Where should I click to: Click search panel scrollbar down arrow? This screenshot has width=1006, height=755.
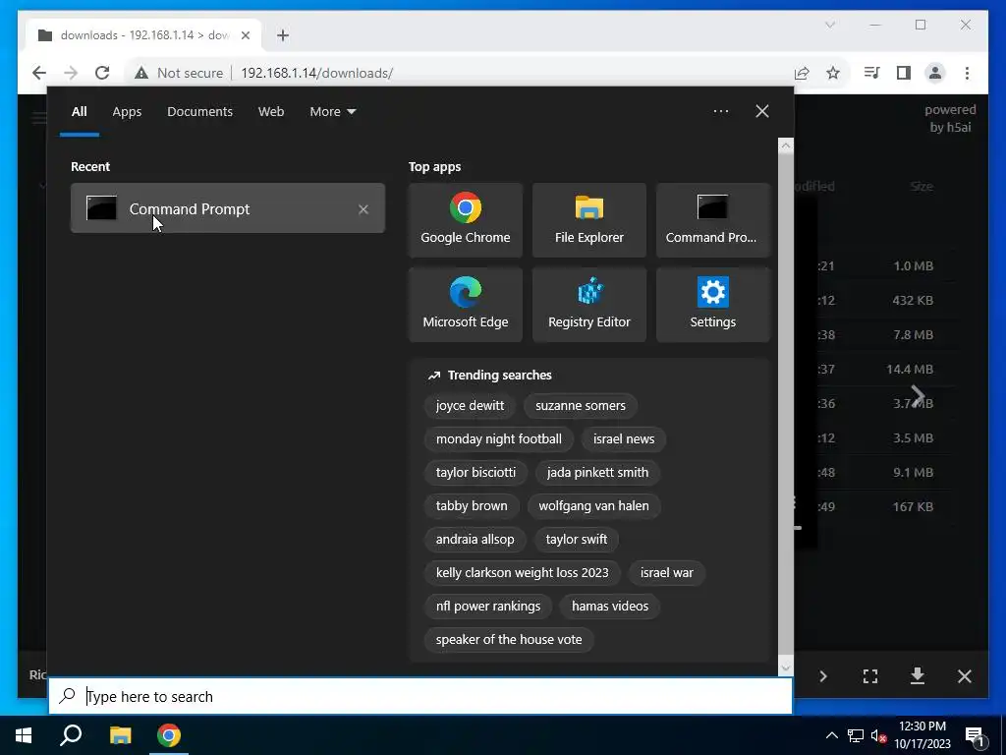(x=785, y=668)
